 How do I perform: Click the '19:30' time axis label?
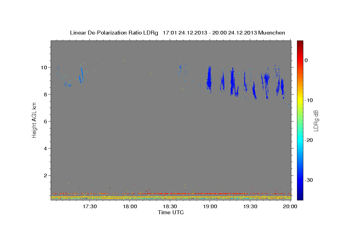coord(250,206)
